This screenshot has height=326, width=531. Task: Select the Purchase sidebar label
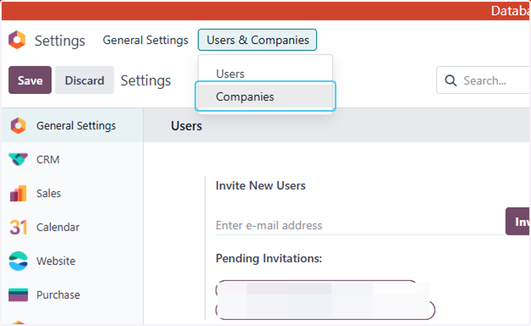(x=58, y=295)
